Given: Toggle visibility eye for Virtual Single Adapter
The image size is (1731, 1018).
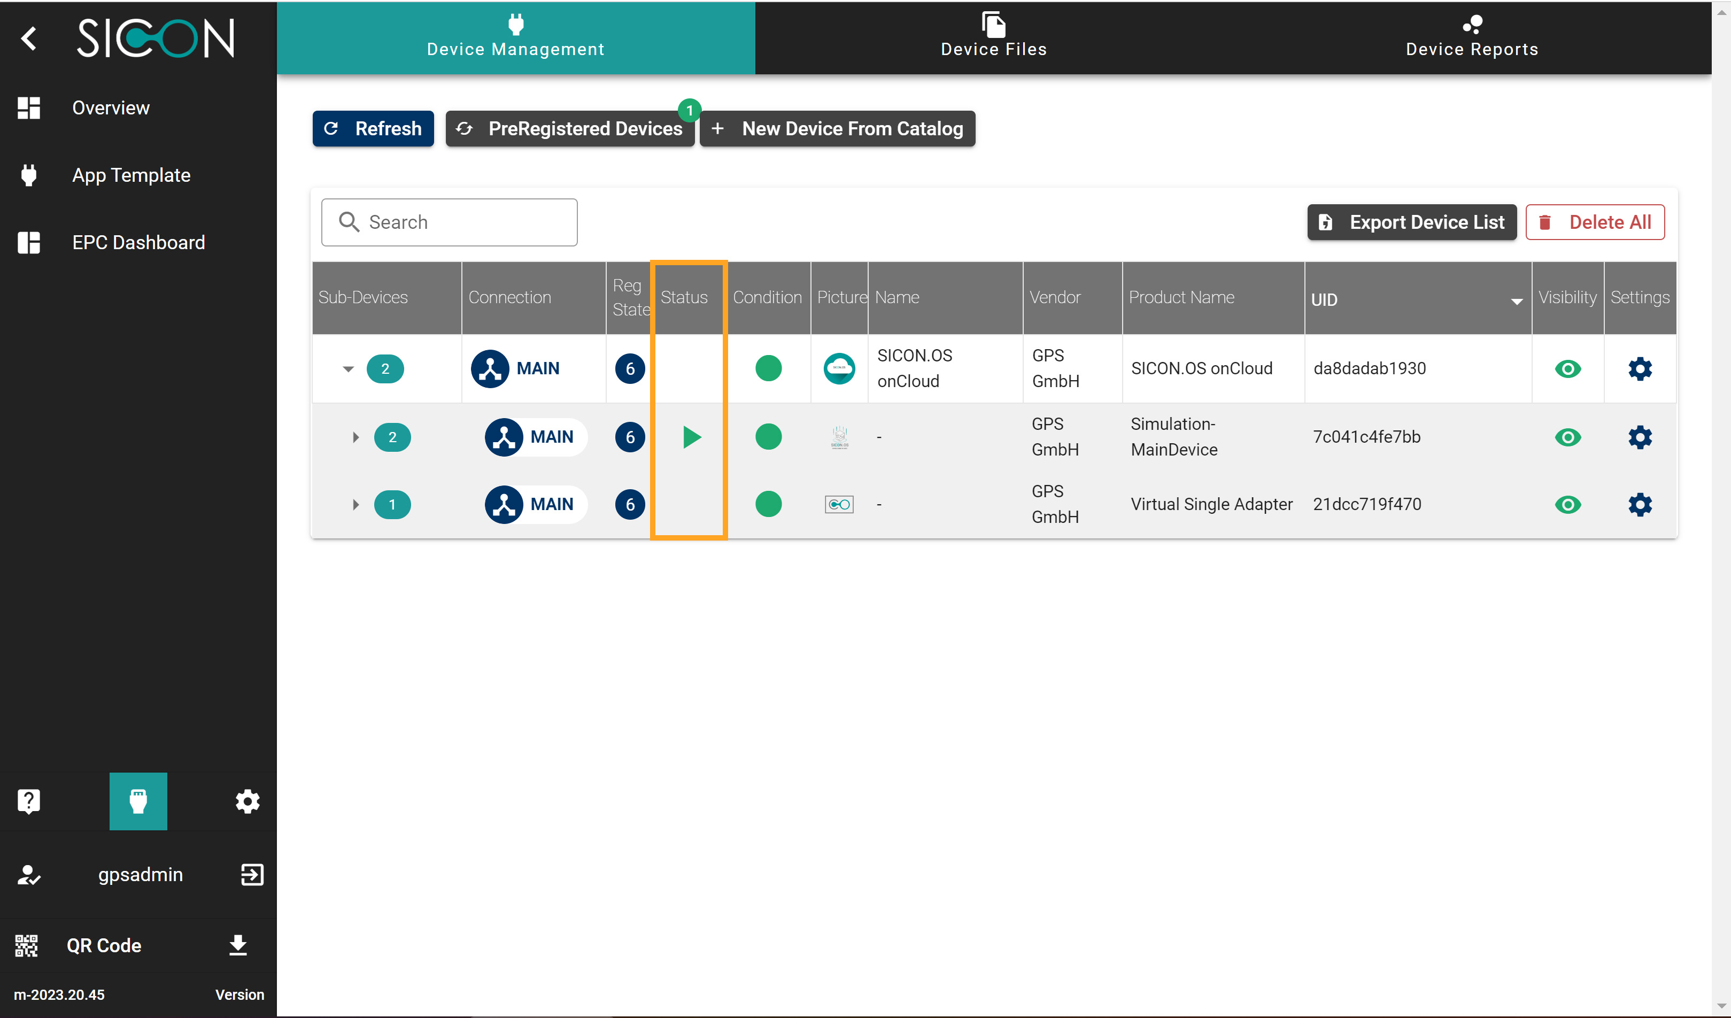Looking at the screenshot, I should (x=1567, y=505).
